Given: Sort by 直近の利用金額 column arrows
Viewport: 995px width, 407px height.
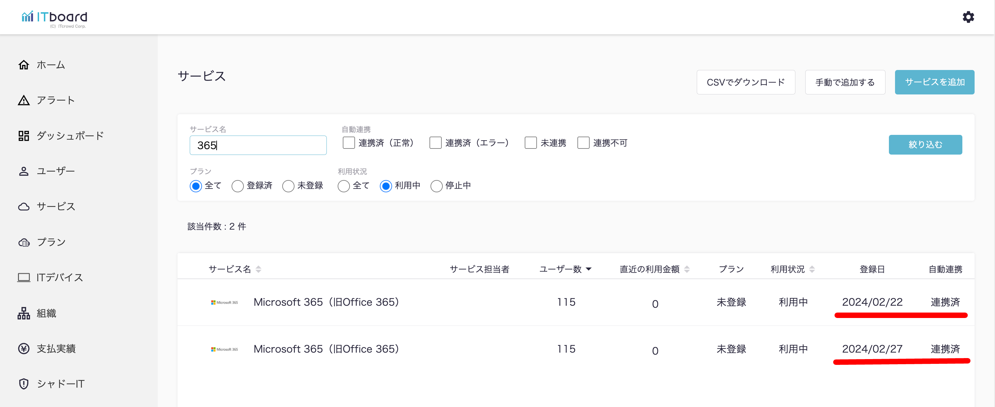Looking at the screenshot, I should 687,269.
